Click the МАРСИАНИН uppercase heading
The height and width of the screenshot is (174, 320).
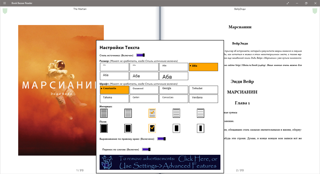click(242, 92)
